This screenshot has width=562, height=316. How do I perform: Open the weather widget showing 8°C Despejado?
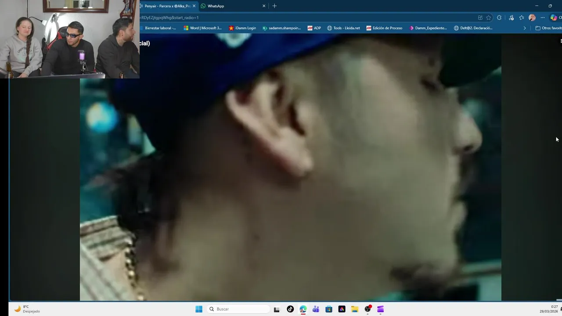click(27, 309)
